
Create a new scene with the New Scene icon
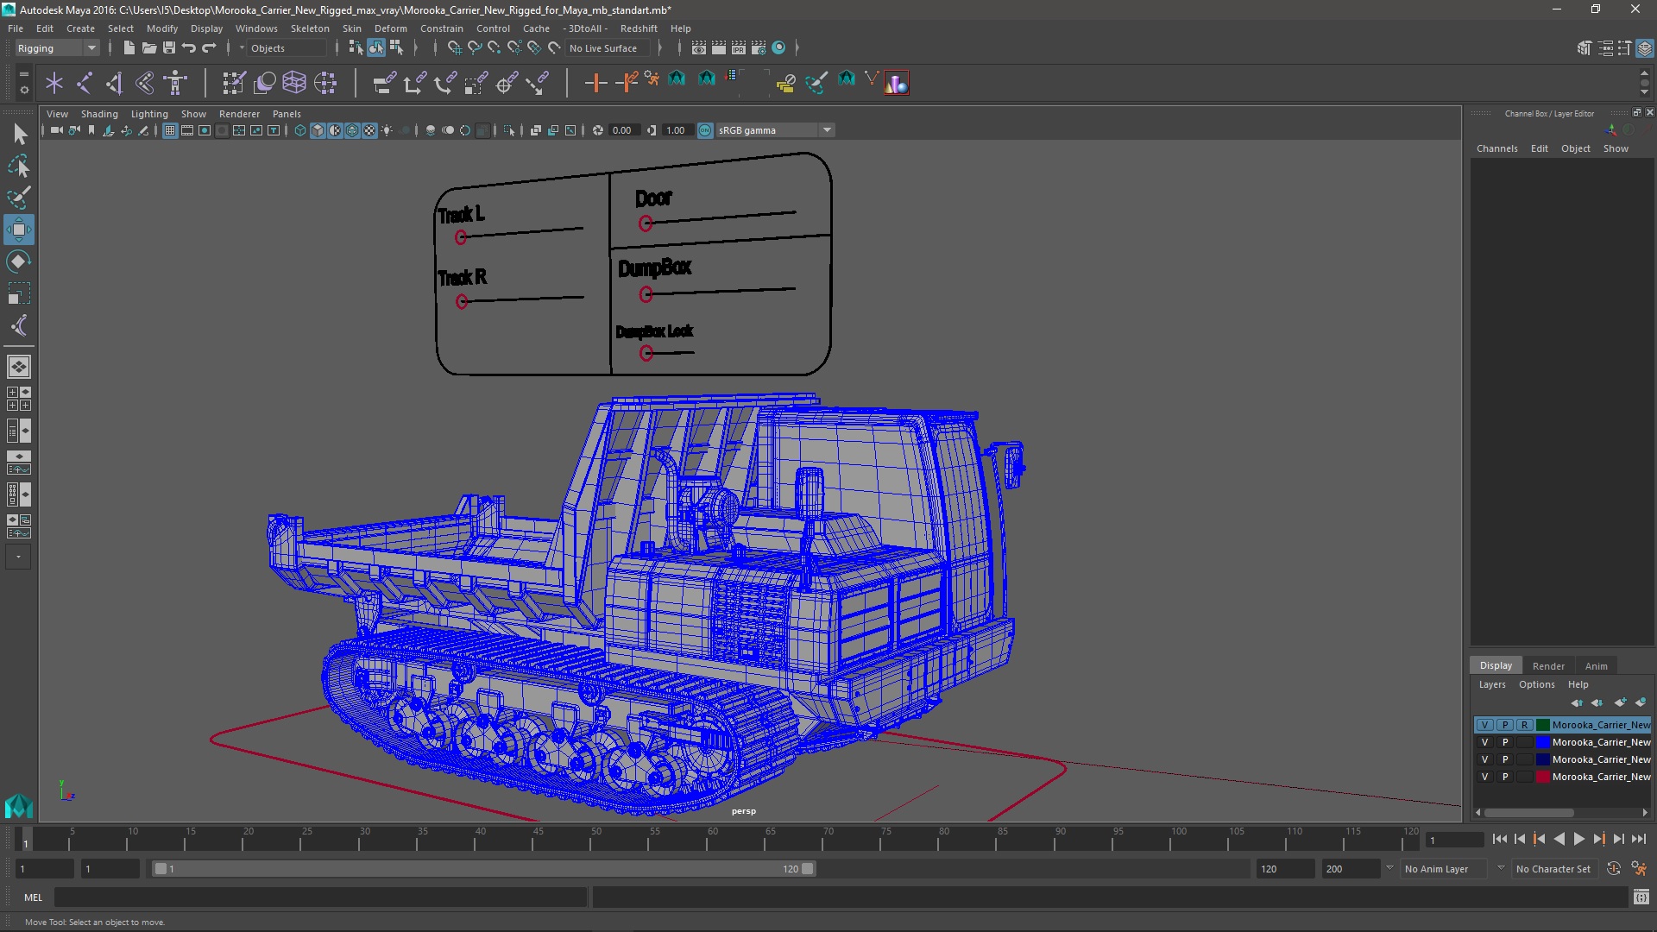point(129,48)
